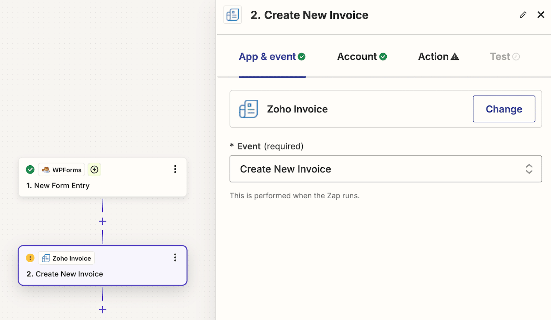Click the Zoho Invoice logo in app card
The image size is (551, 320).
(x=249, y=109)
